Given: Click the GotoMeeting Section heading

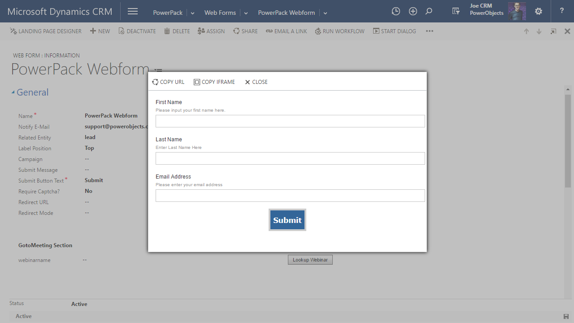Looking at the screenshot, I should tap(45, 245).
